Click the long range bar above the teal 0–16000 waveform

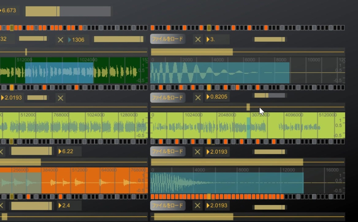tap(227, 162)
